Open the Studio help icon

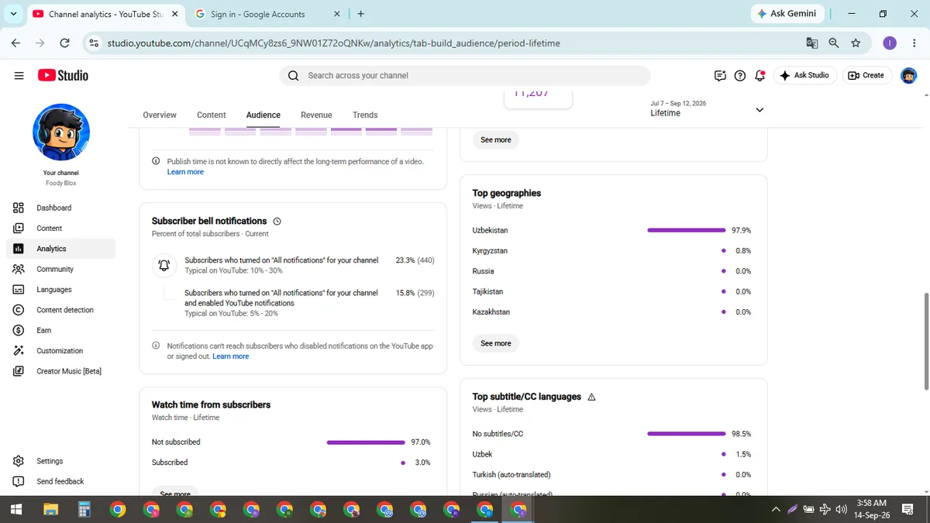740,75
